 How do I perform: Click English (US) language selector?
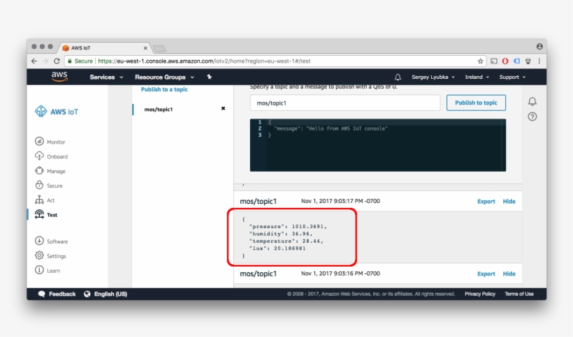click(x=110, y=294)
